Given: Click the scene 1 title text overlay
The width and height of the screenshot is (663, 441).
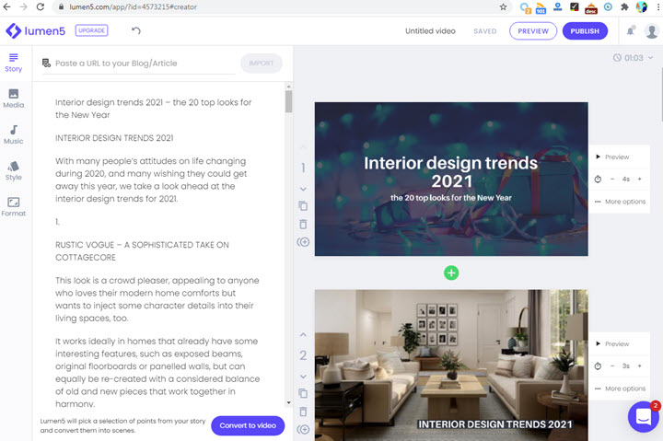Looking at the screenshot, I should coord(450,171).
